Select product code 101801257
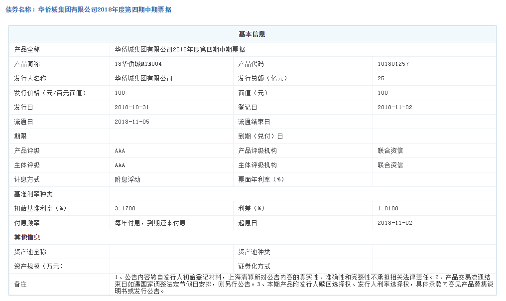 coord(393,64)
